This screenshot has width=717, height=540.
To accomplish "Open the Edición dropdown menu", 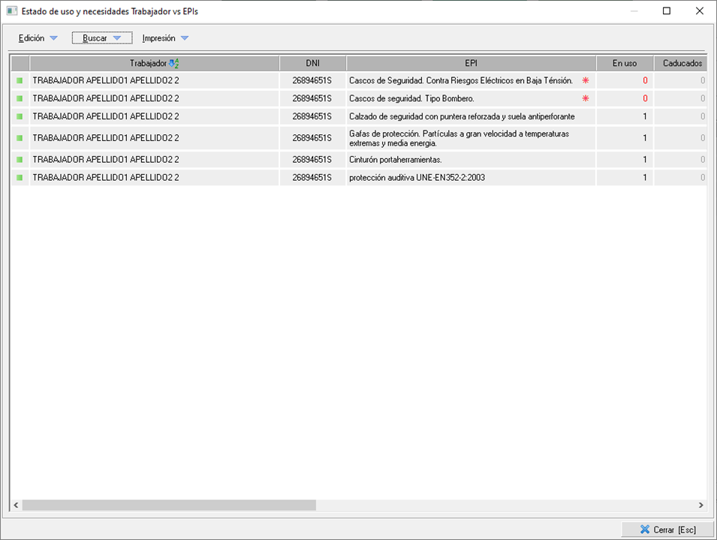I will 38,38.
